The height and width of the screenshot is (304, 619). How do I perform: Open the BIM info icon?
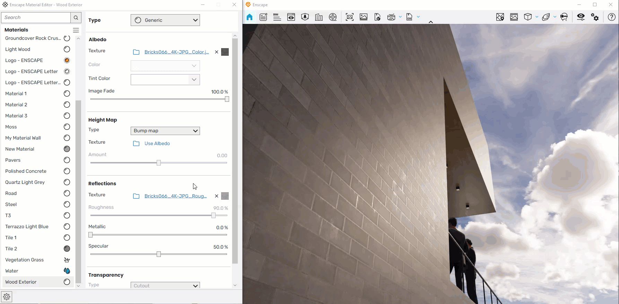277,17
